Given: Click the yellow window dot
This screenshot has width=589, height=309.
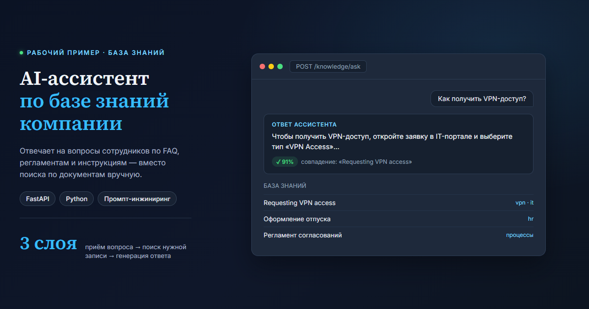Looking at the screenshot, I should tap(271, 67).
